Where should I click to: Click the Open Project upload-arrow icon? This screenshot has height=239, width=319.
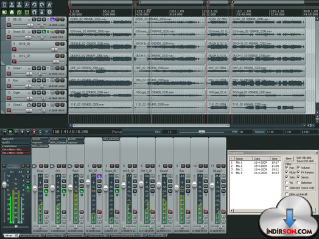[12, 4]
